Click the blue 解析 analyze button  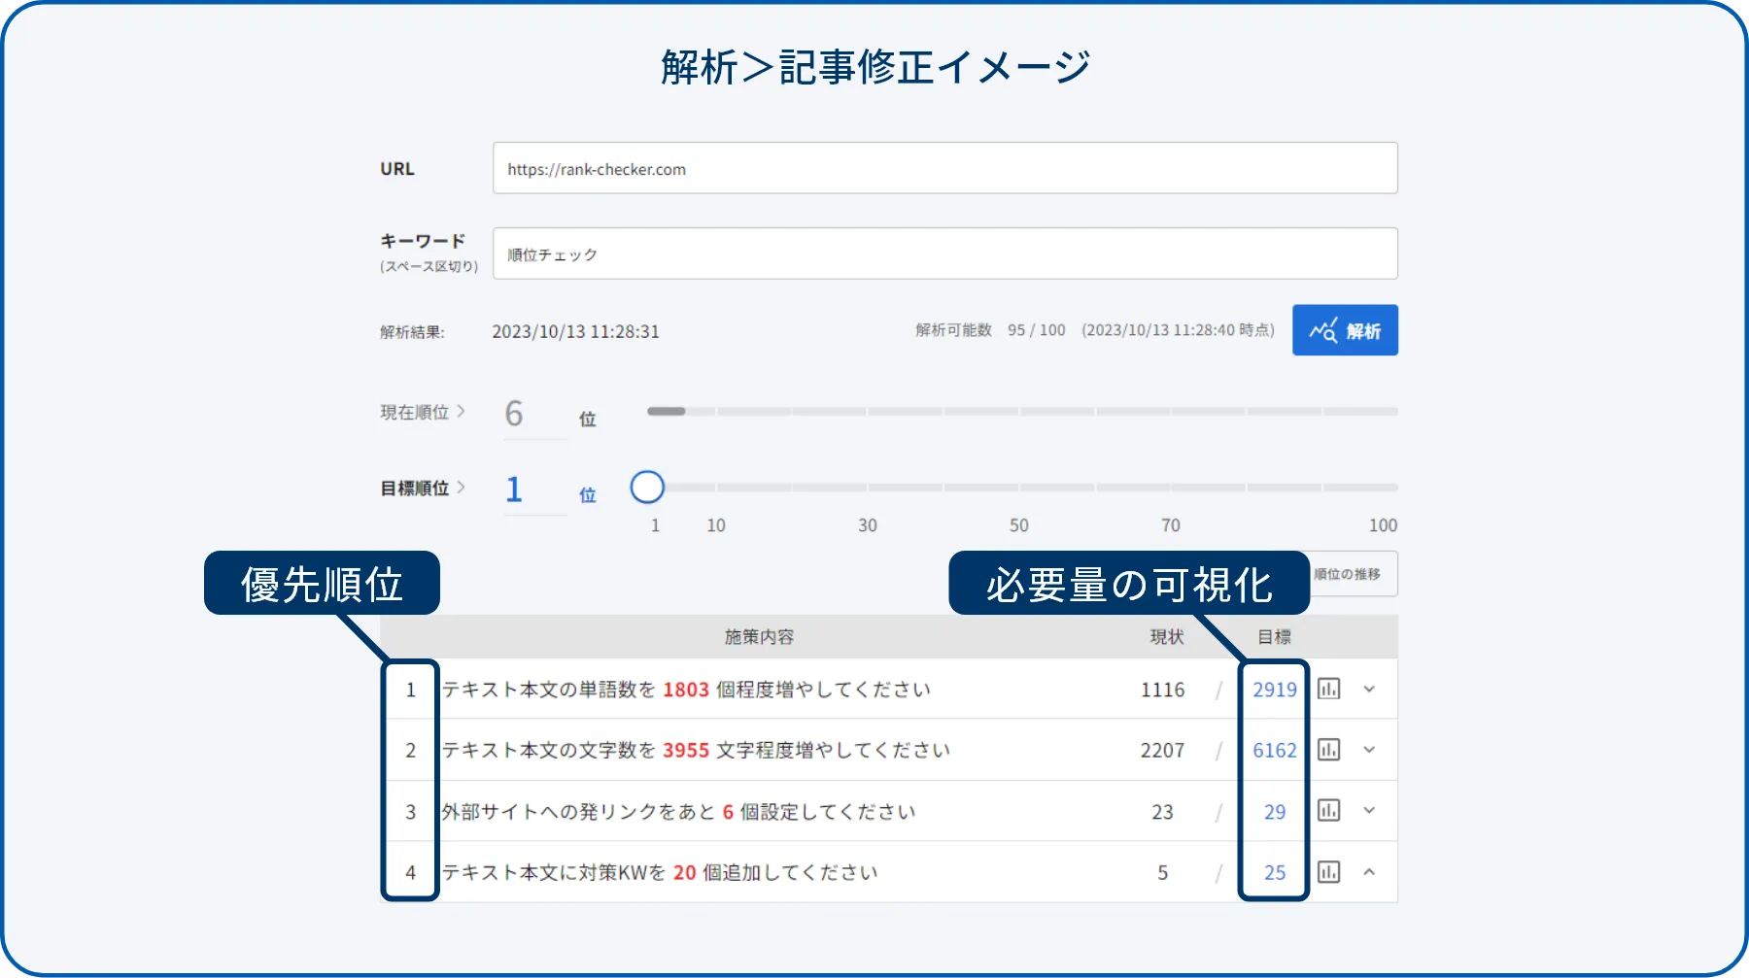pos(1345,330)
